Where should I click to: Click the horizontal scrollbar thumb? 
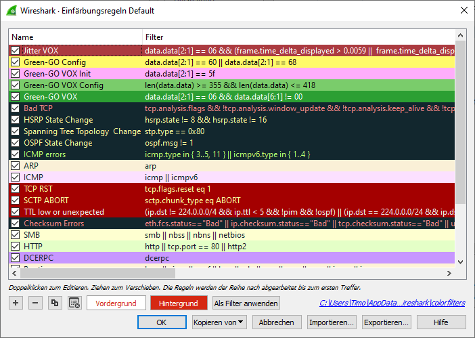coord(97,273)
